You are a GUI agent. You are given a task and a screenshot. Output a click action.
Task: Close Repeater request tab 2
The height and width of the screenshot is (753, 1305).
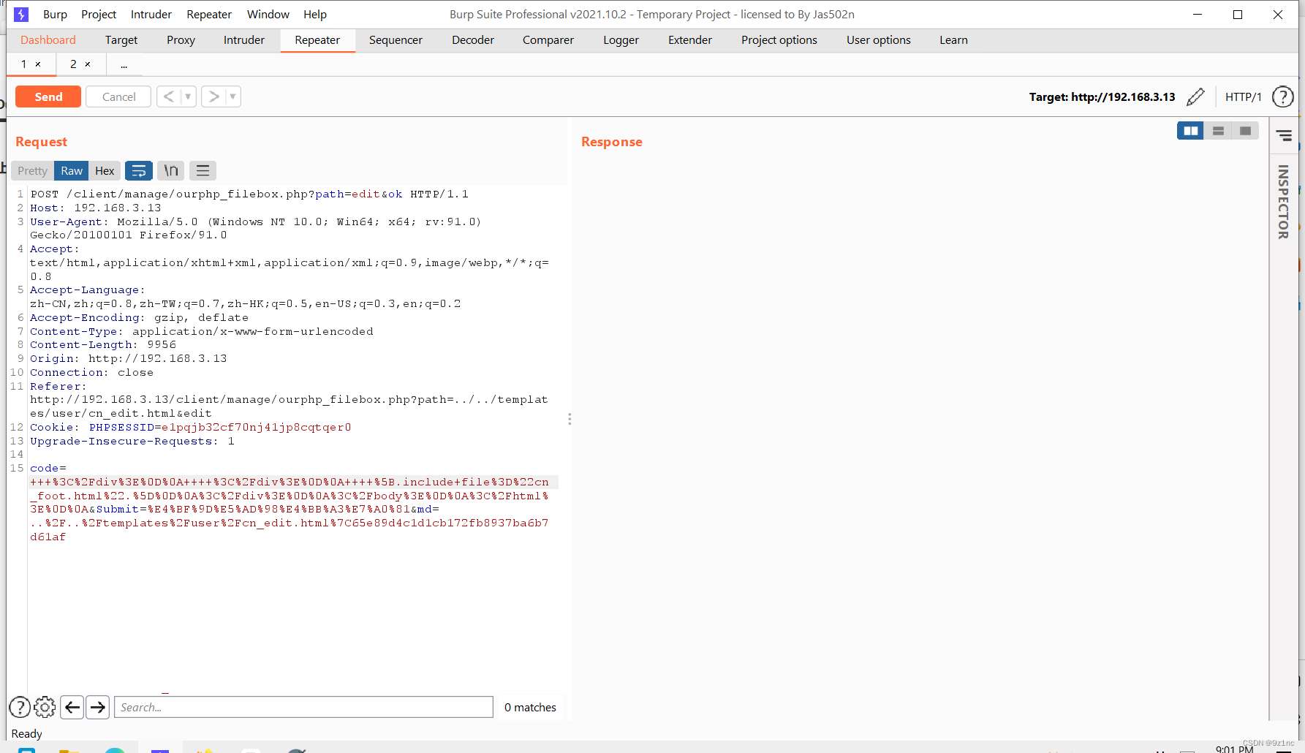pyautogui.click(x=88, y=64)
